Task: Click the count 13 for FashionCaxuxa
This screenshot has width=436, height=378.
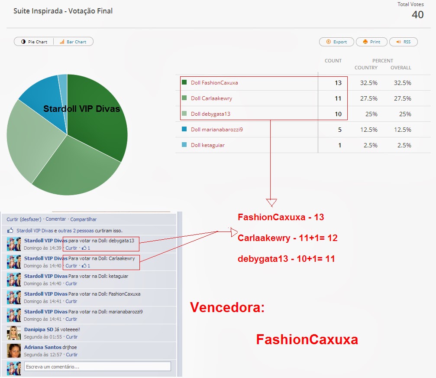Action: click(338, 83)
